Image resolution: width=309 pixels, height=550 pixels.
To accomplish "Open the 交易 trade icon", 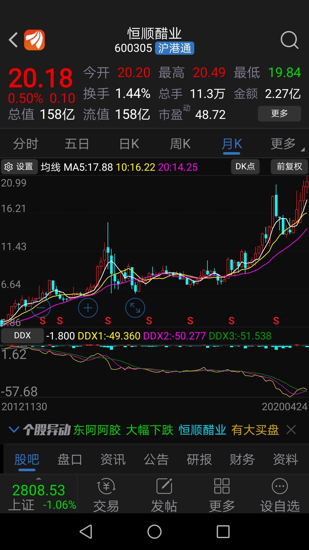I will tap(106, 495).
